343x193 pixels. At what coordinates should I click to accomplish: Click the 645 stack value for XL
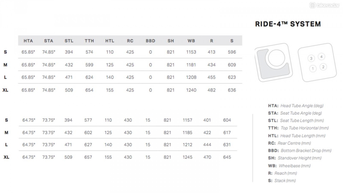point(227,157)
